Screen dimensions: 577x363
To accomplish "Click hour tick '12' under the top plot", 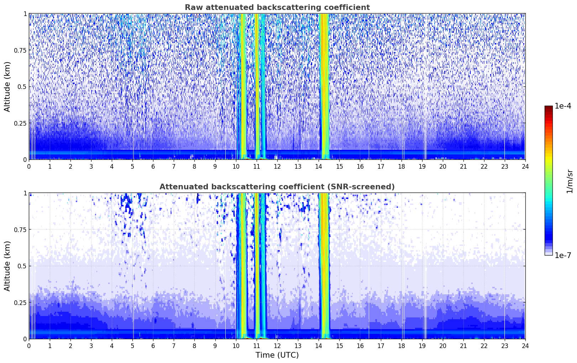I will (277, 166).
